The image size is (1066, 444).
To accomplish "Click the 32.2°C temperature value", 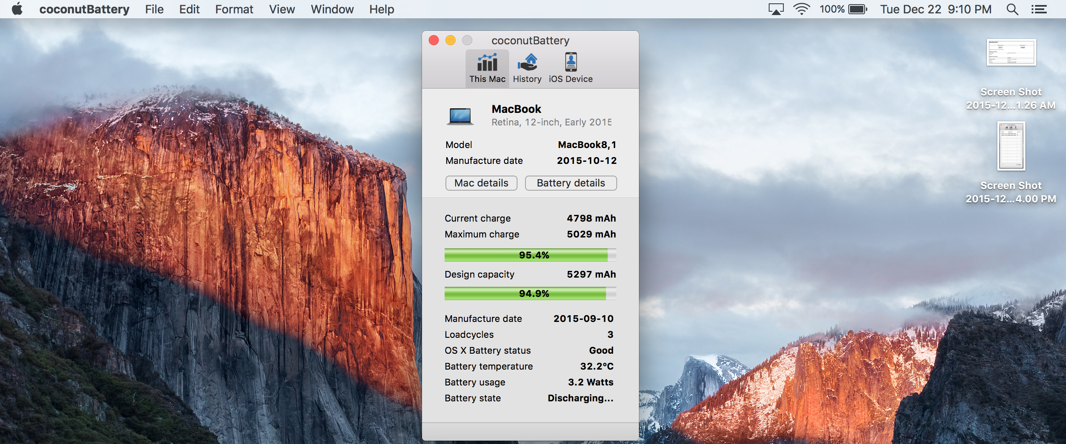I will click(x=597, y=366).
